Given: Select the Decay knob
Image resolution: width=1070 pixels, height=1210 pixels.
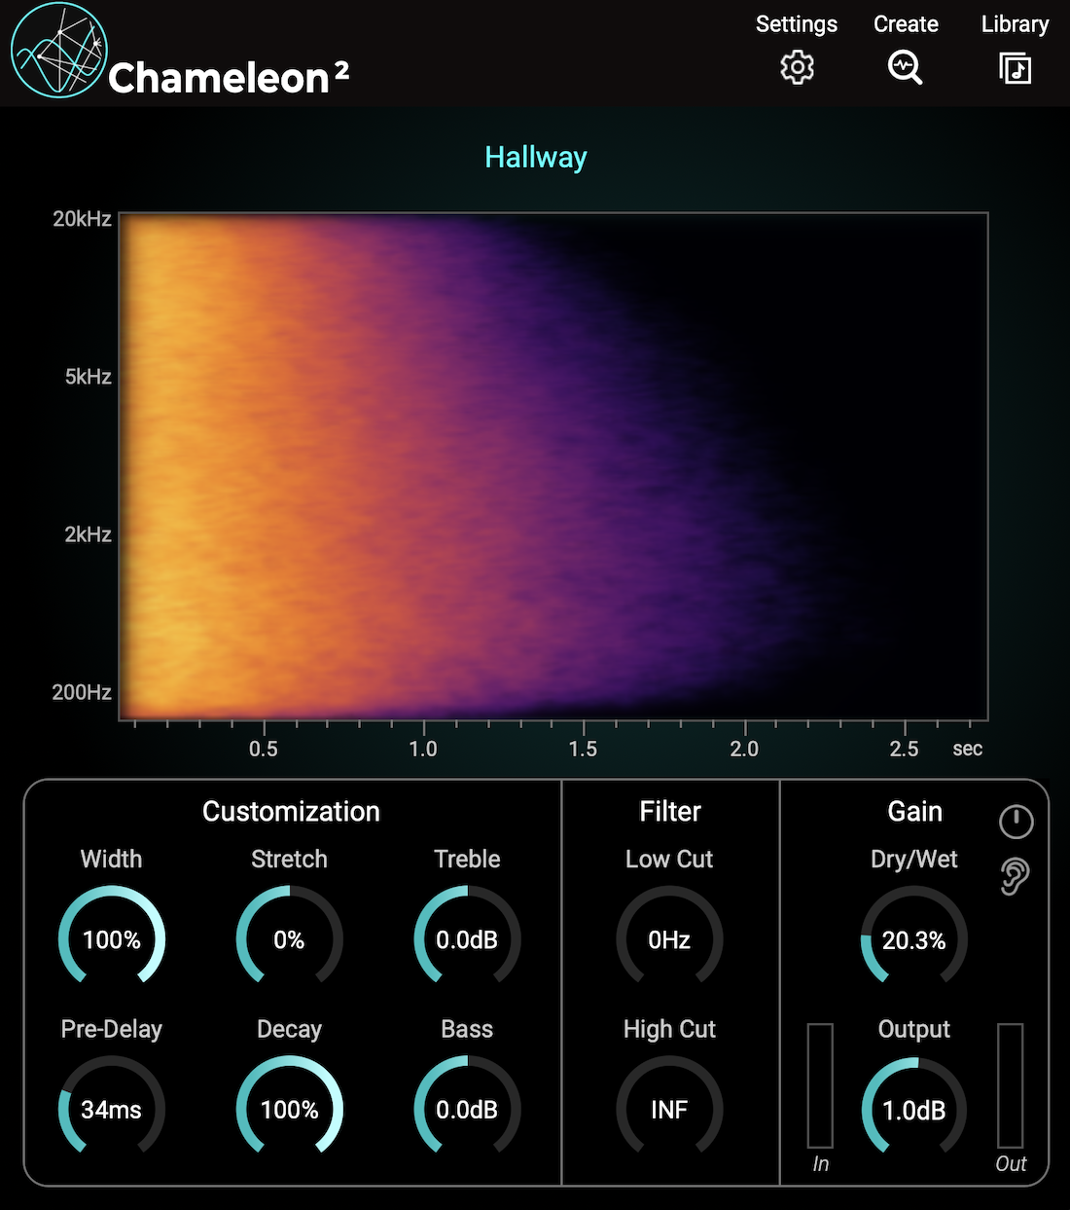Looking at the screenshot, I should tap(289, 1109).
